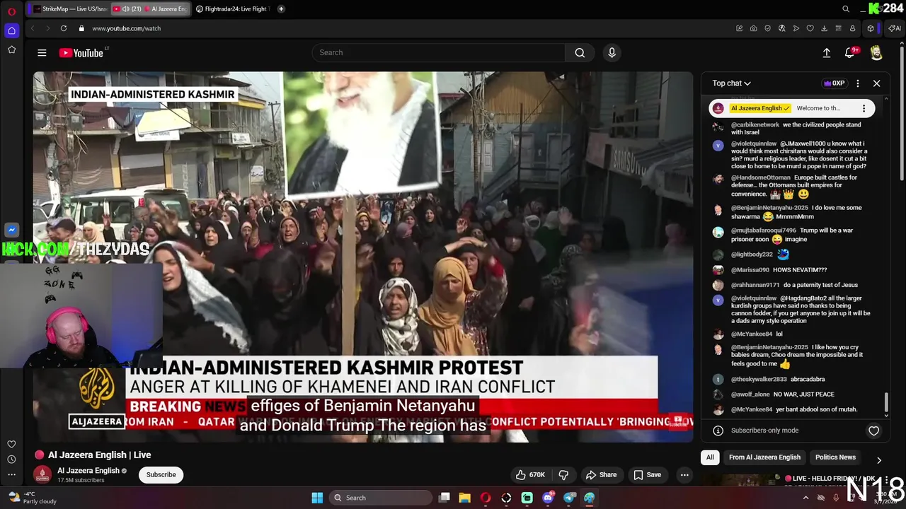This screenshot has width=906, height=509.
Task: Open Opera downloads toolbar icon
Action: tap(824, 28)
